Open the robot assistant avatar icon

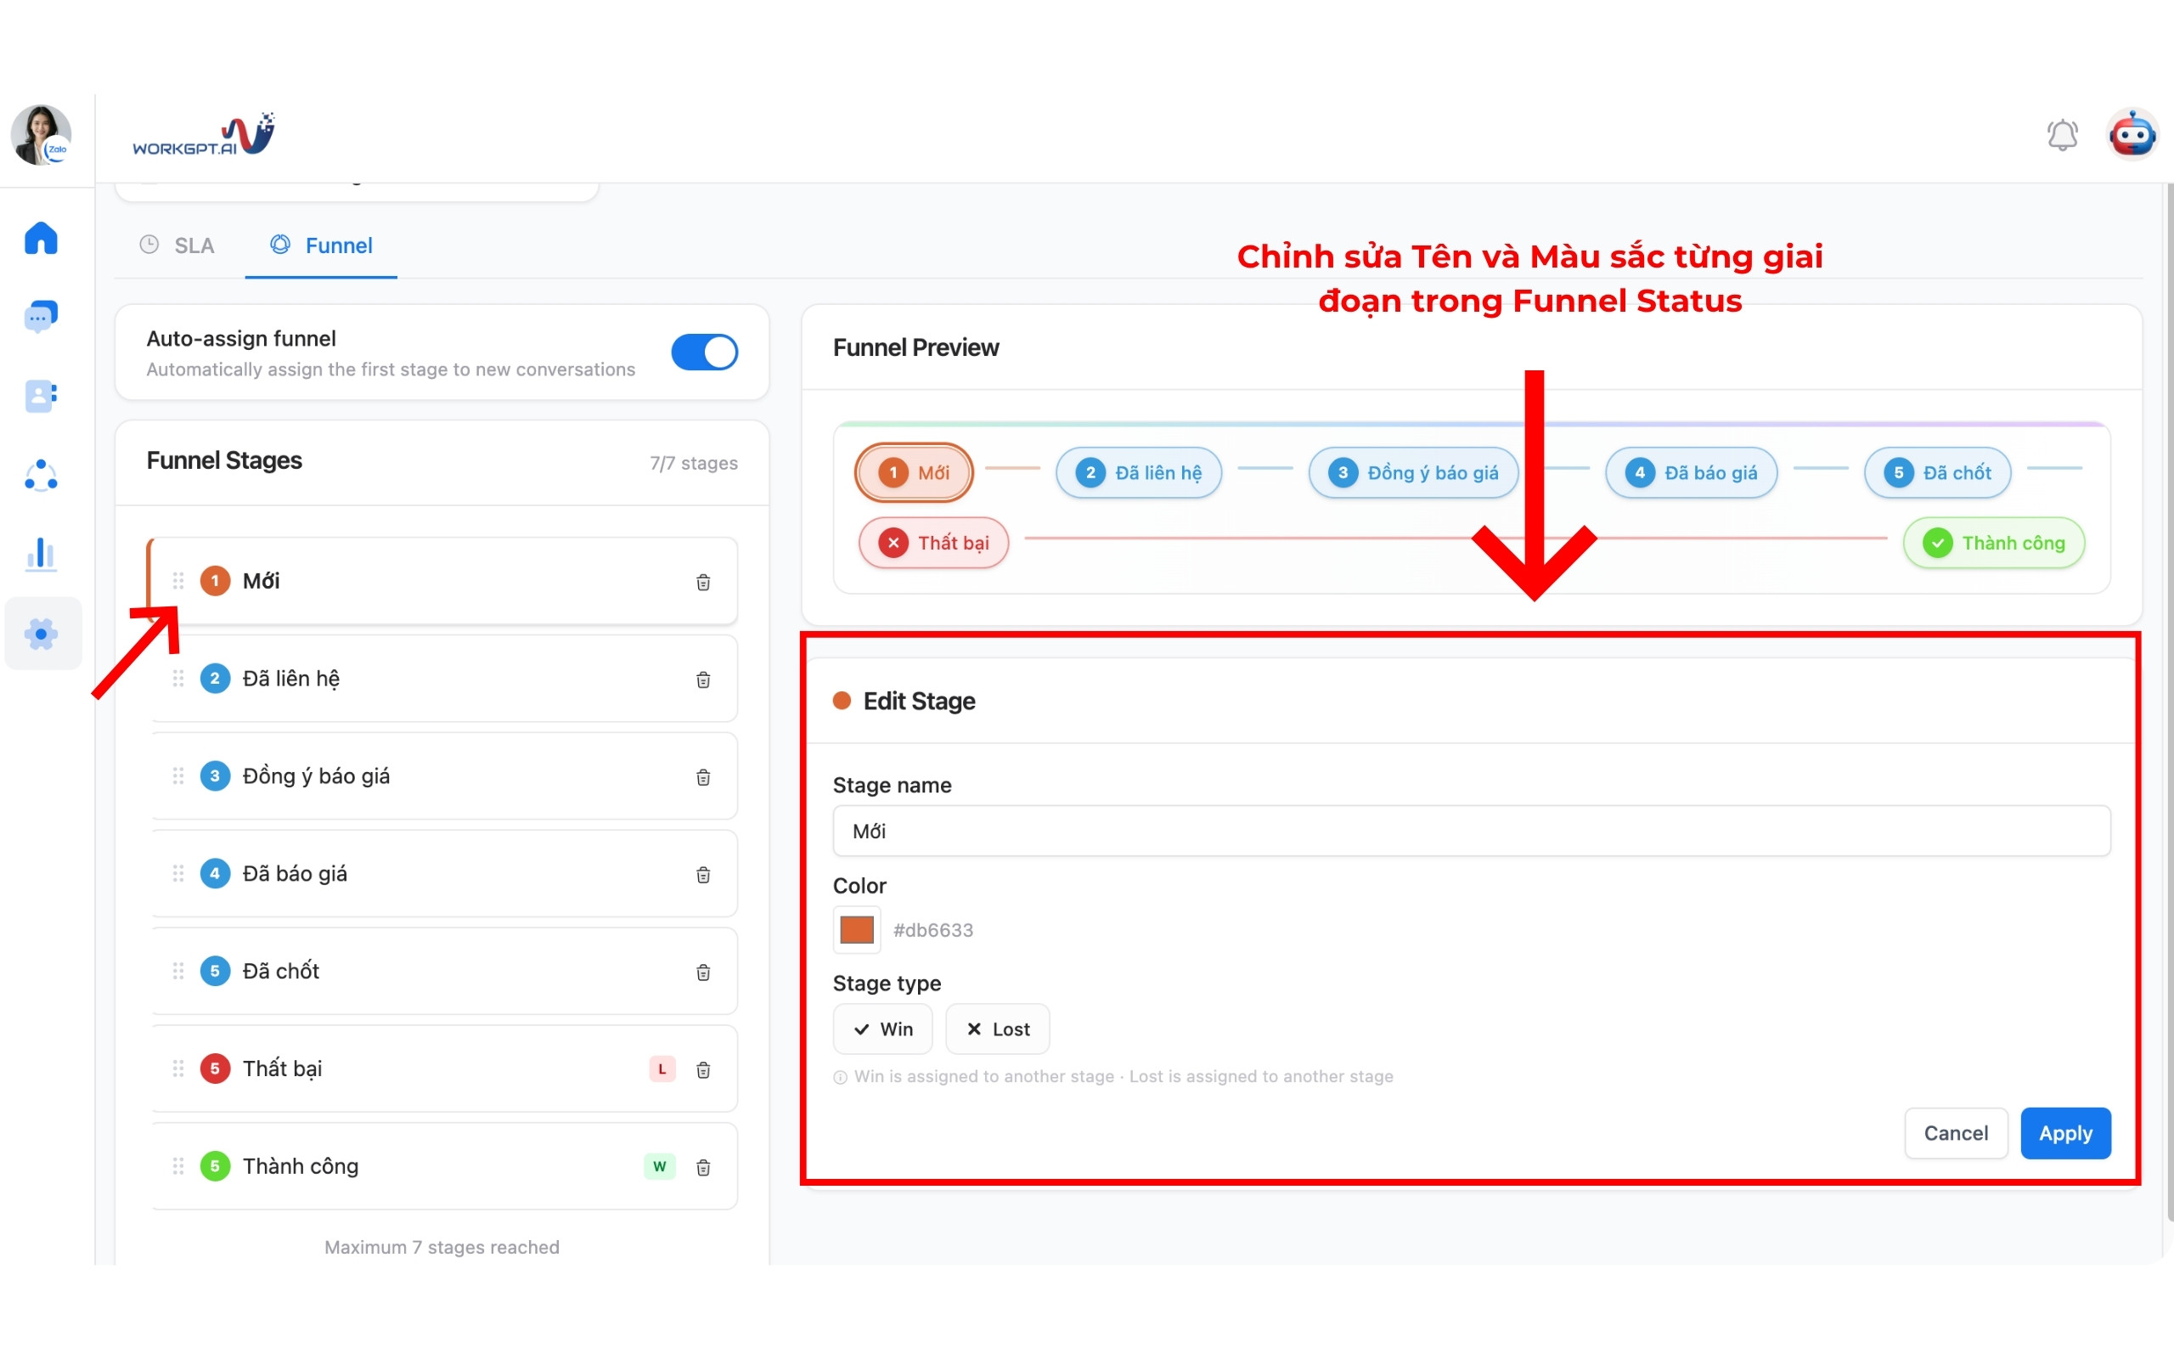(2132, 136)
